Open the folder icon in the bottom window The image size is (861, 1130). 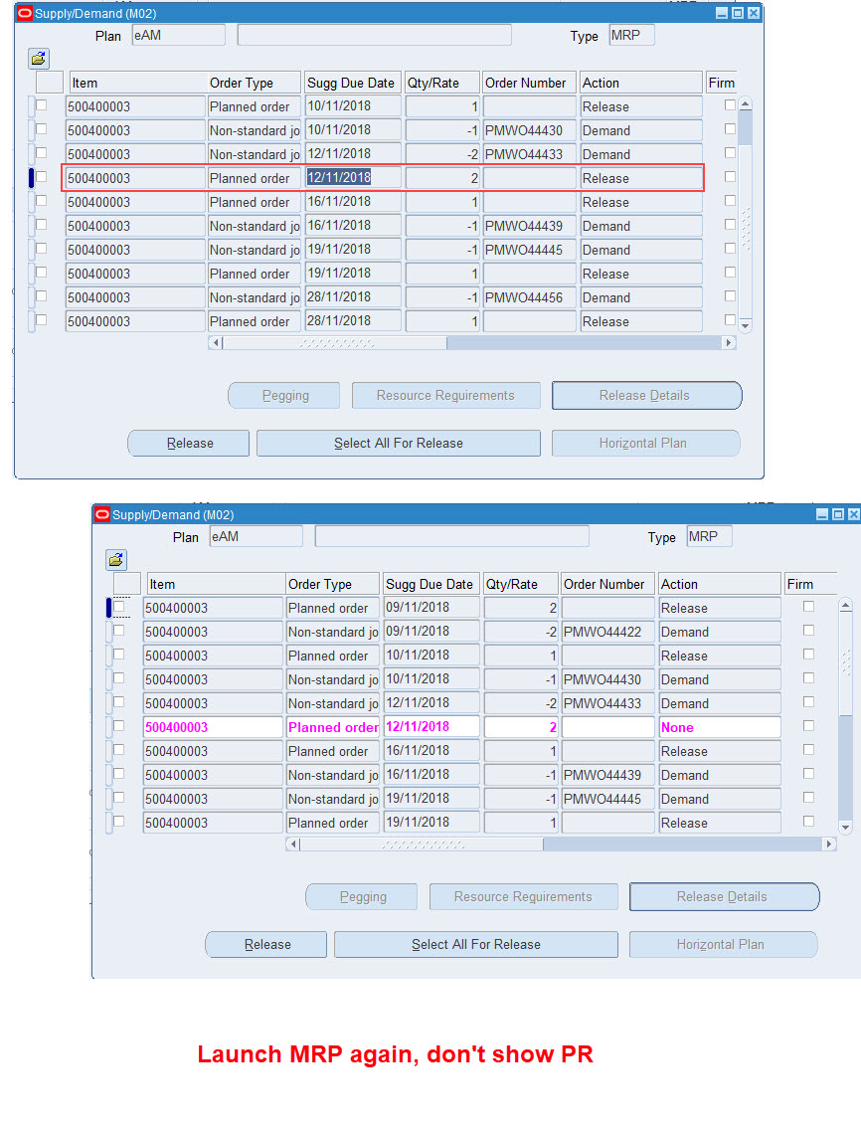[115, 559]
